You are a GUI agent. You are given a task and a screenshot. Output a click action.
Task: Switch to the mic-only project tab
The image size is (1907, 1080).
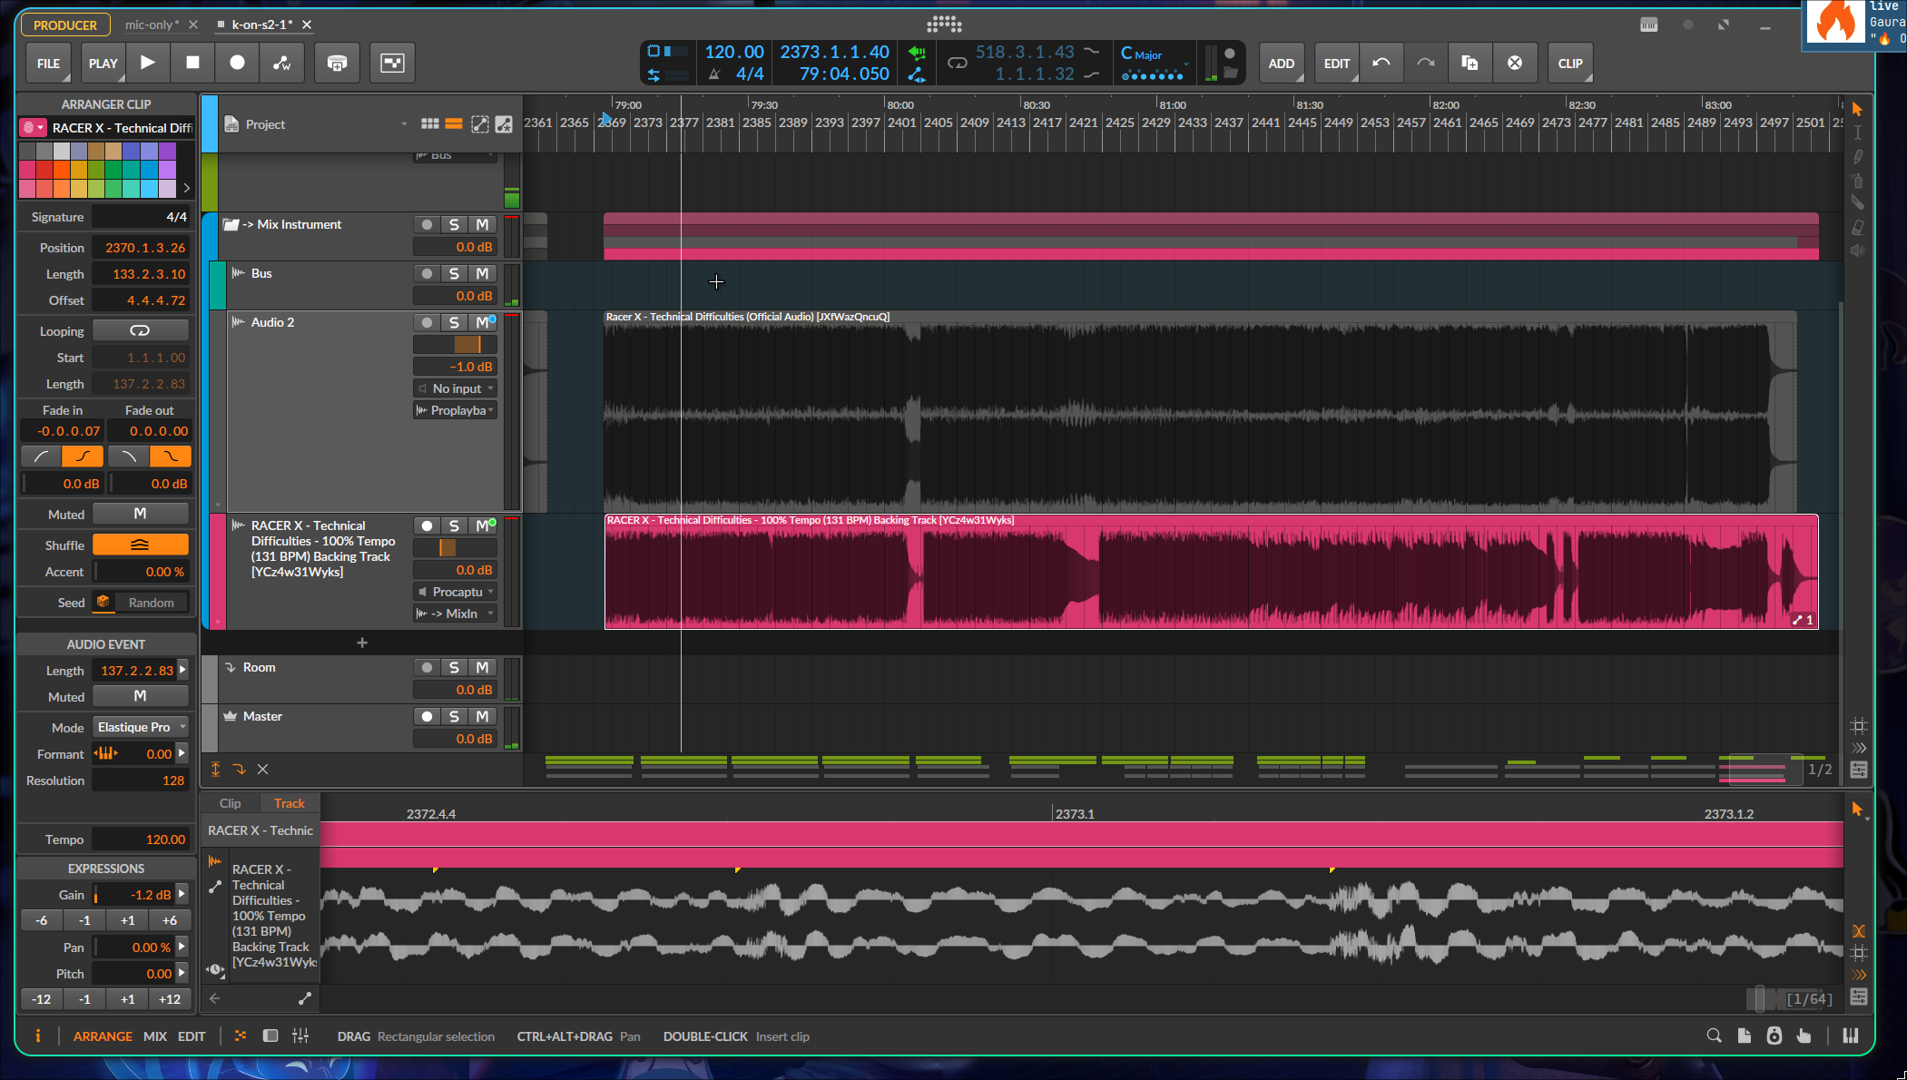pyautogui.click(x=152, y=25)
